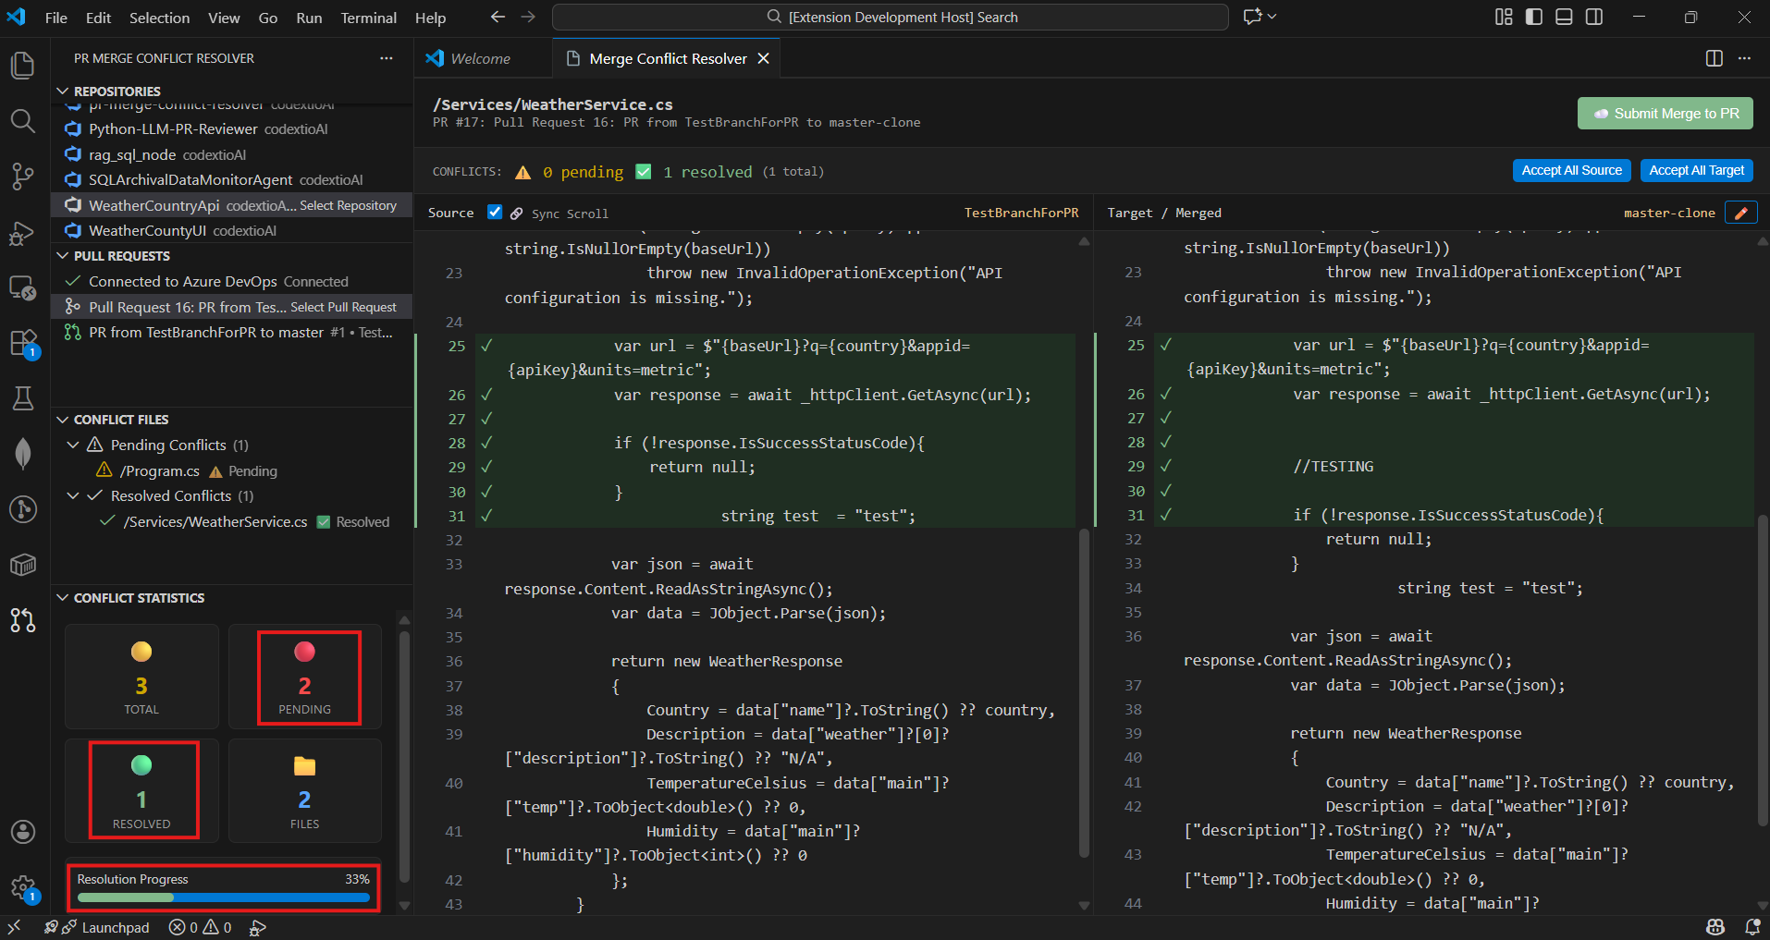Screen dimensions: 1770x940
Task: Open editor More Actions ellipsis
Action: pyautogui.click(x=1744, y=58)
